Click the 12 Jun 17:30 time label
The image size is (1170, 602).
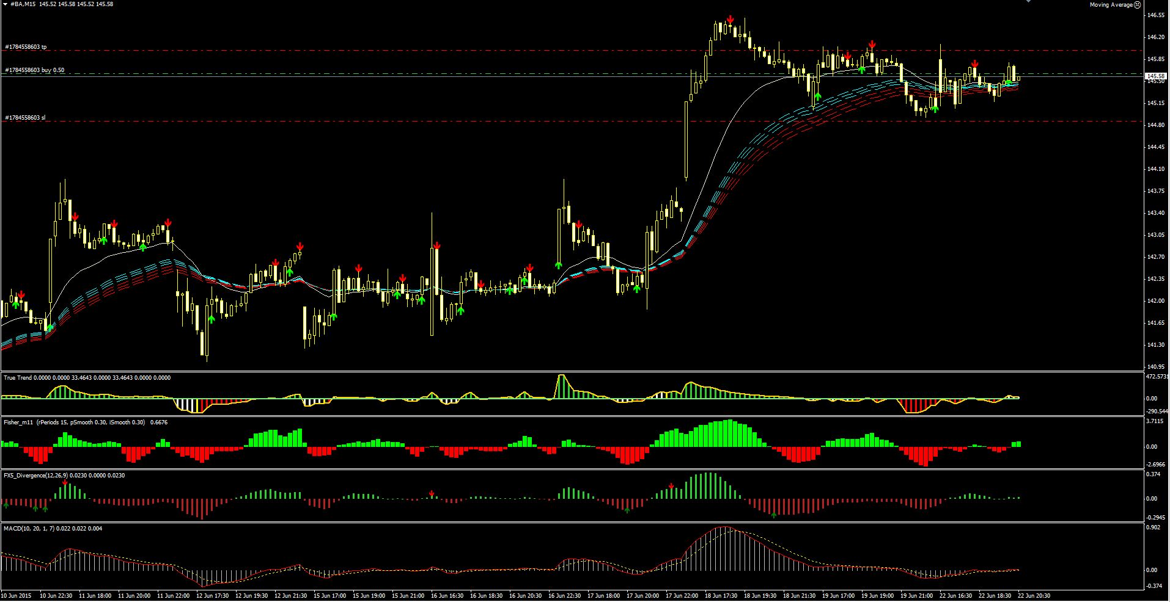213,595
